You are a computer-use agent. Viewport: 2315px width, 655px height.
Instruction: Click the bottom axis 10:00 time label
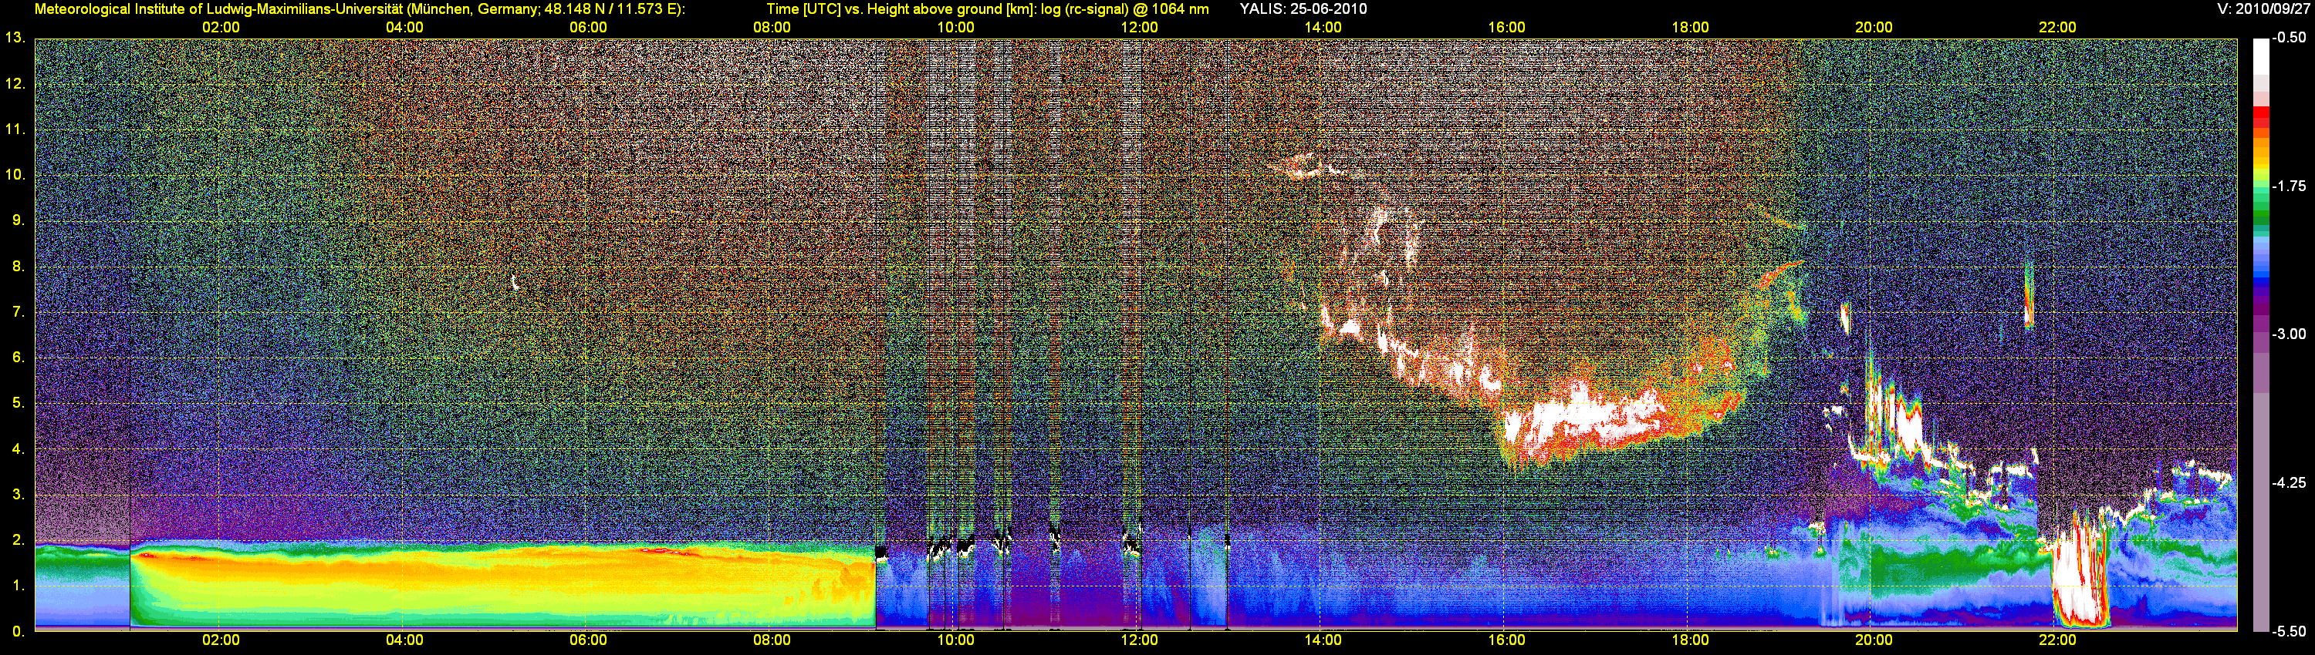pos(955,640)
